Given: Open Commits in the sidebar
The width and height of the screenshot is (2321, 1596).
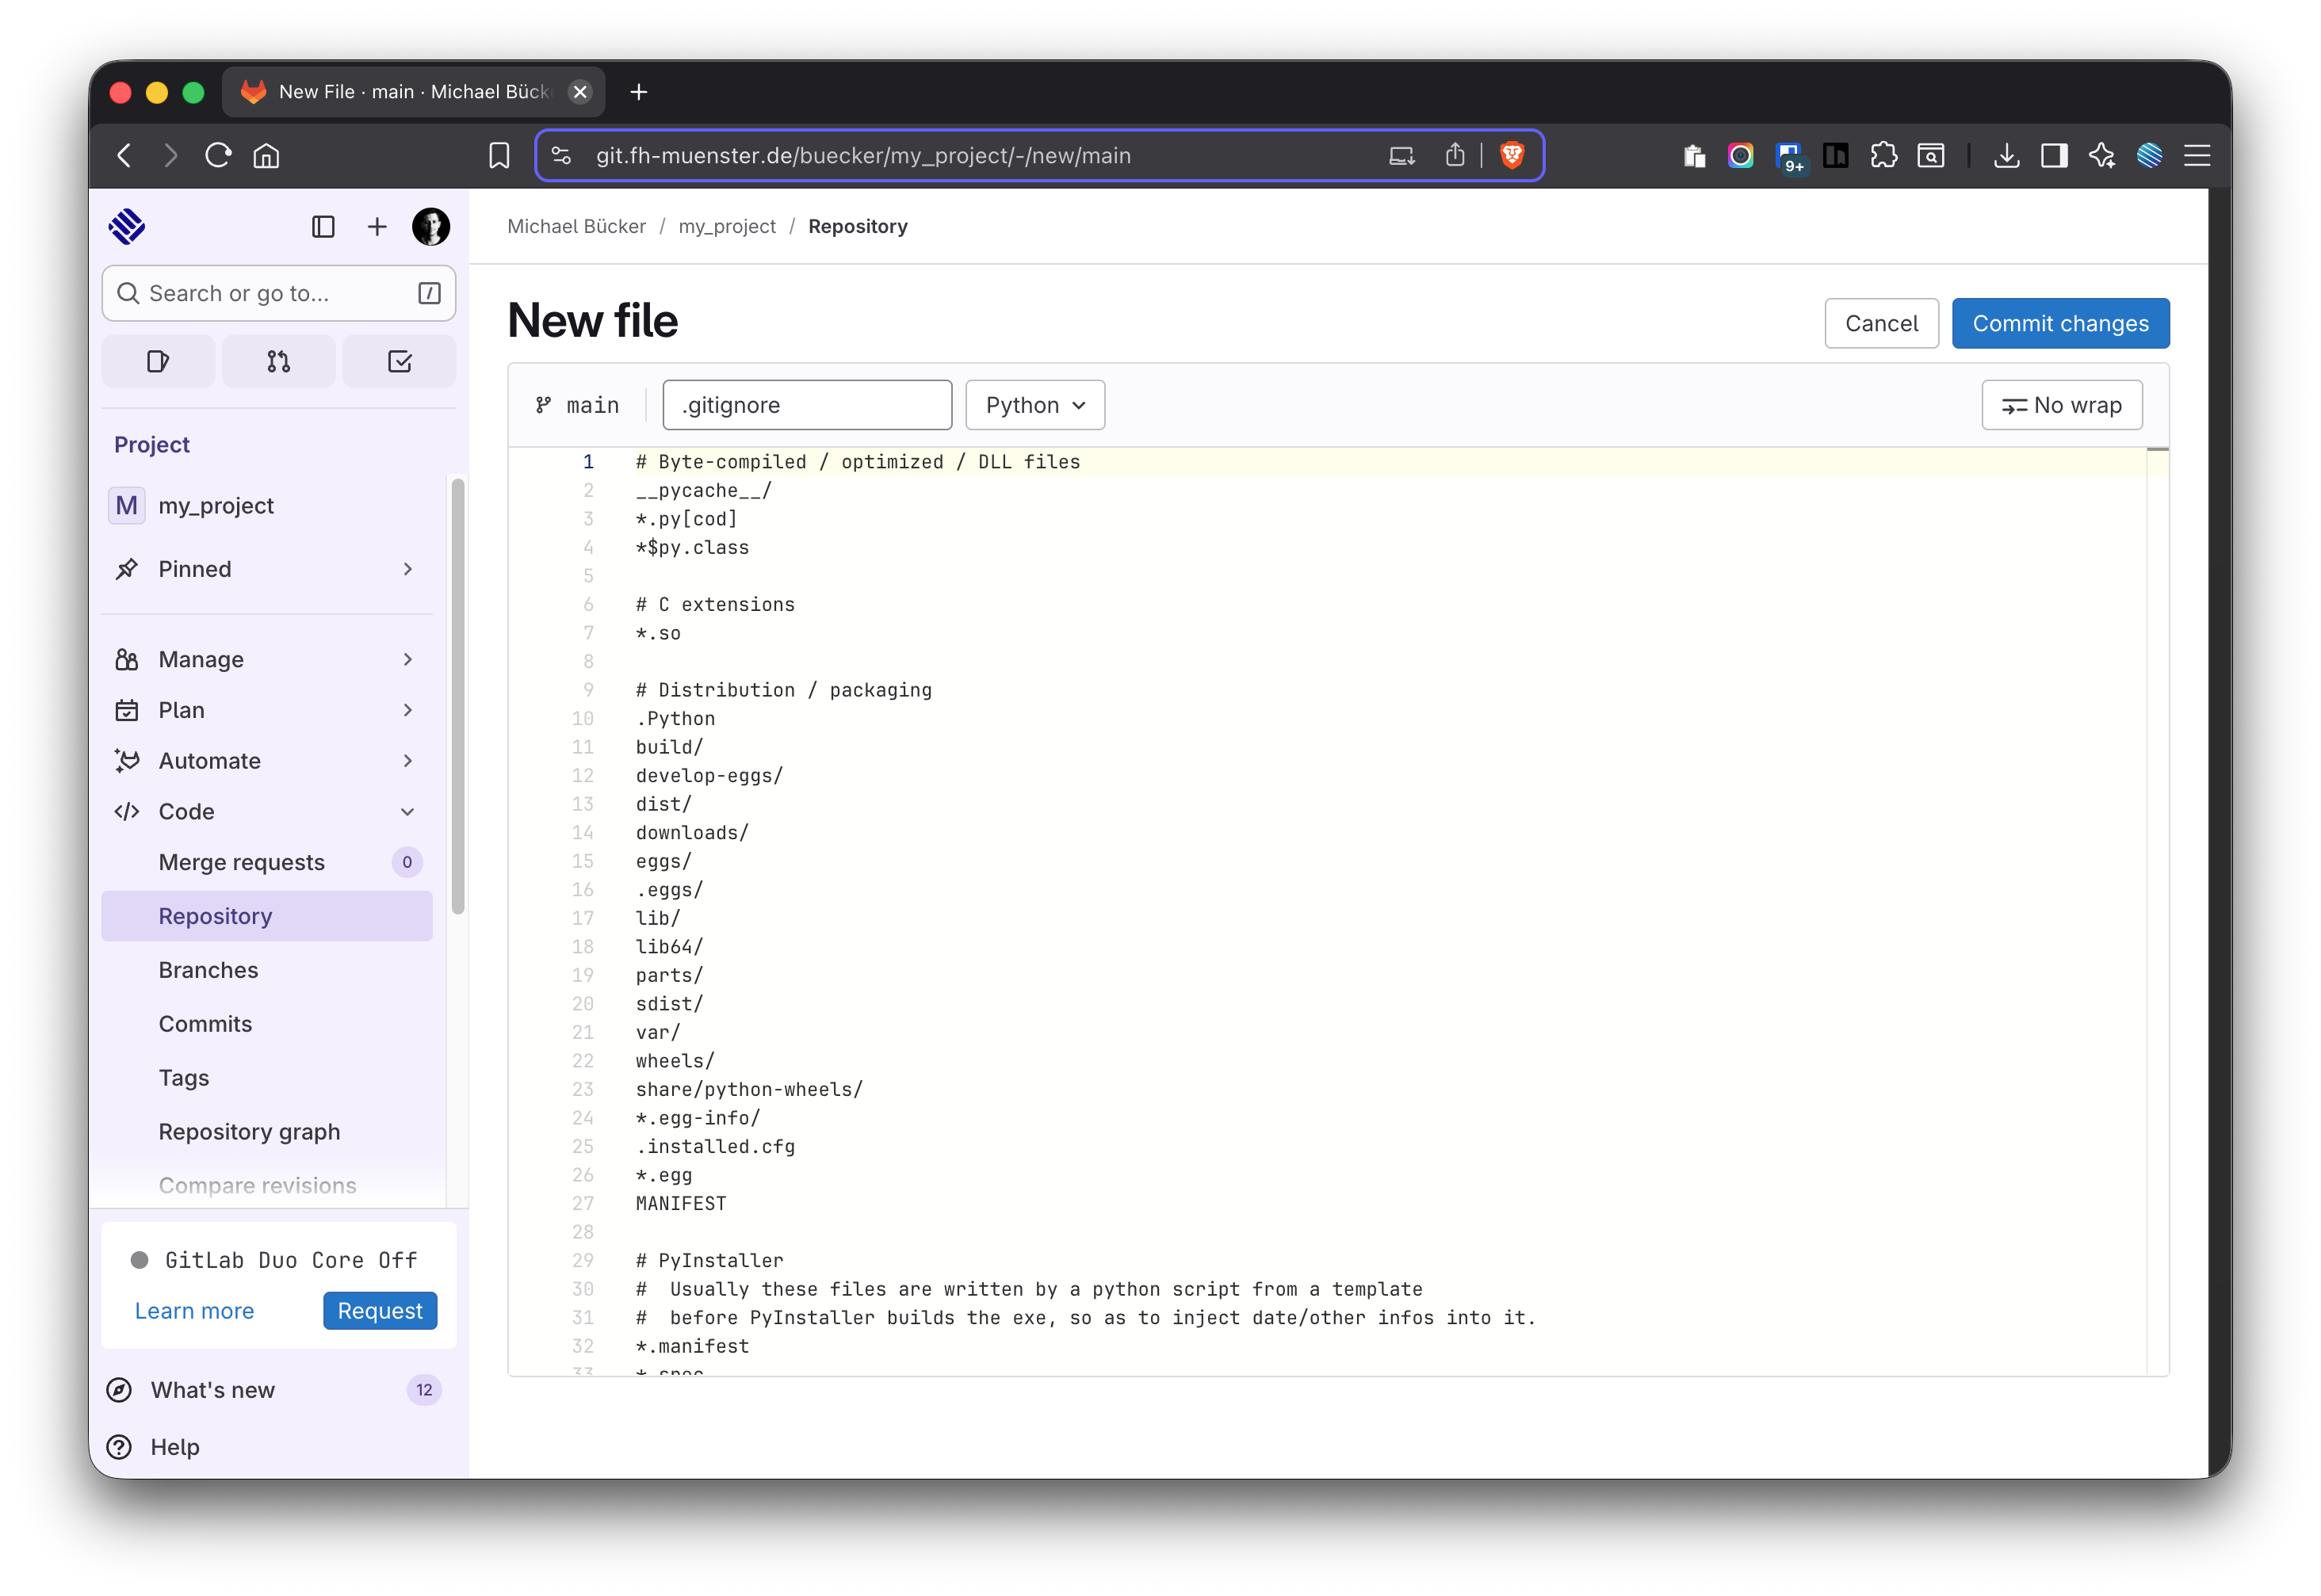Looking at the screenshot, I should point(205,1024).
